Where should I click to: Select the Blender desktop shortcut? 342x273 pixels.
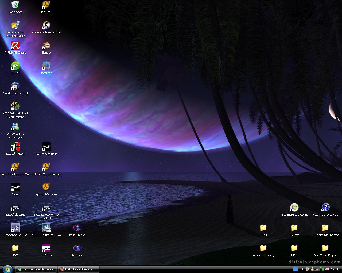pos(46,46)
